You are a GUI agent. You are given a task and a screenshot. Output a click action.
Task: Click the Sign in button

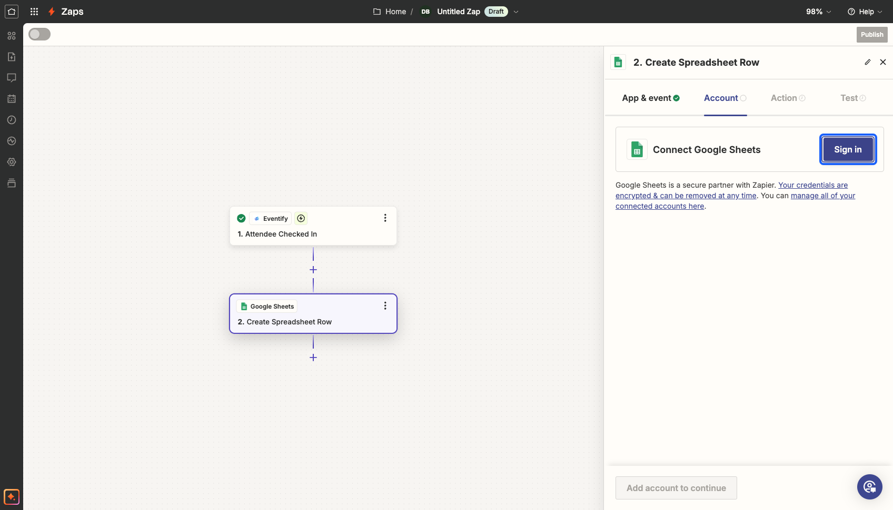848,149
